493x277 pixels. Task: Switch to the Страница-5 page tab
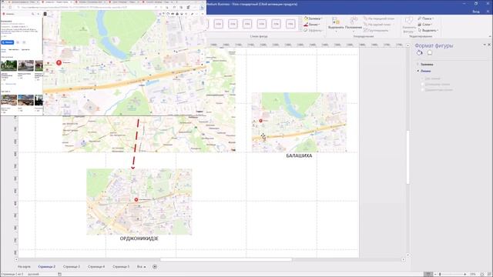click(x=121, y=267)
